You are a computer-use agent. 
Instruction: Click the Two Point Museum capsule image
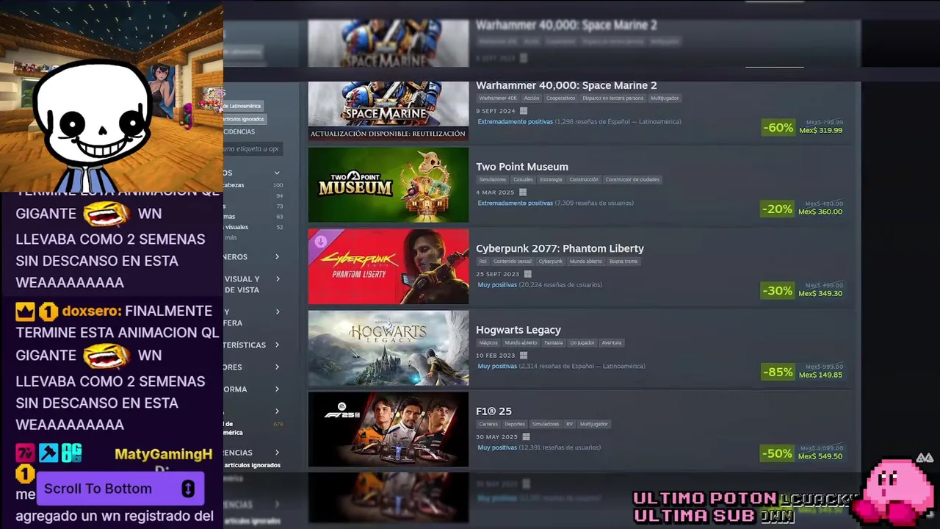388,185
